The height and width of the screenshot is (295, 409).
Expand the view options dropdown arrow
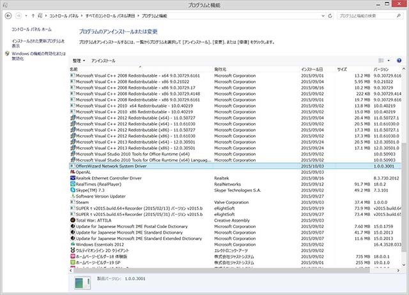pos(389,61)
